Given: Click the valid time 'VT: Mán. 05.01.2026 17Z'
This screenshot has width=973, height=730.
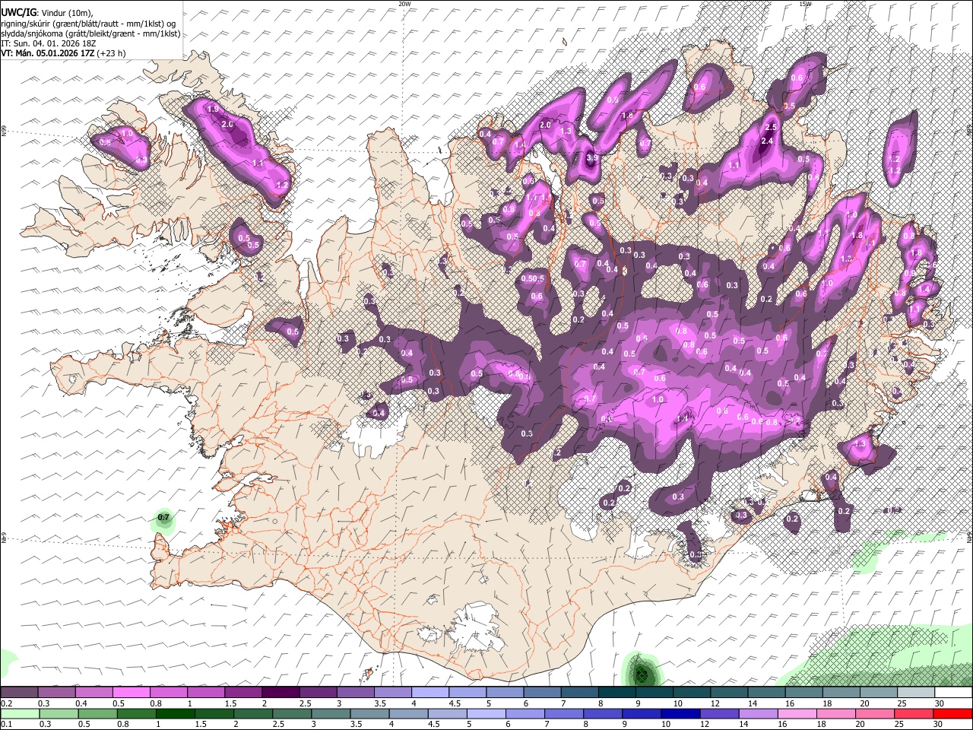Looking at the screenshot, I should point(49,53).
